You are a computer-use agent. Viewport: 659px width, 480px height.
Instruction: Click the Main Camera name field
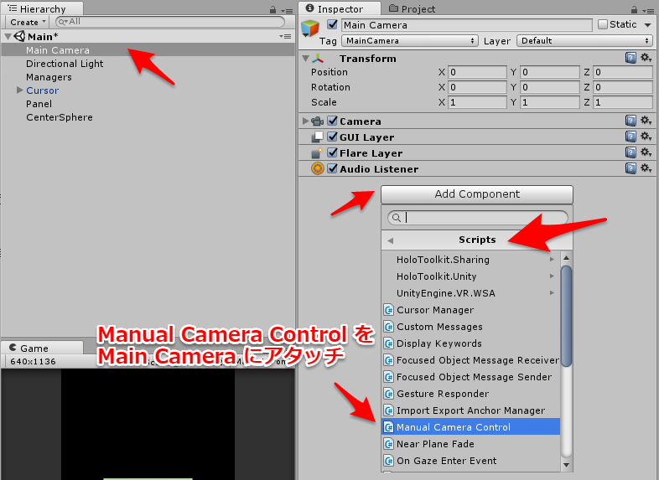(466, 25)
